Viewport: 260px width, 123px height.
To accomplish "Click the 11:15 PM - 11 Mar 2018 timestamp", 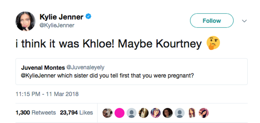I will coord(47,94).
